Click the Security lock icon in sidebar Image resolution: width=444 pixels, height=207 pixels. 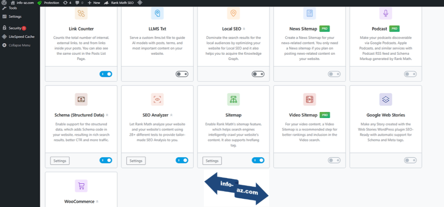[x=4, y=28]
